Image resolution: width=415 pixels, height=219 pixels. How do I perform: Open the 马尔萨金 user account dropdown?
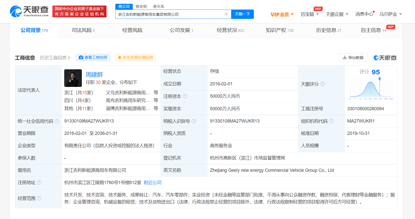click(390, 14)
